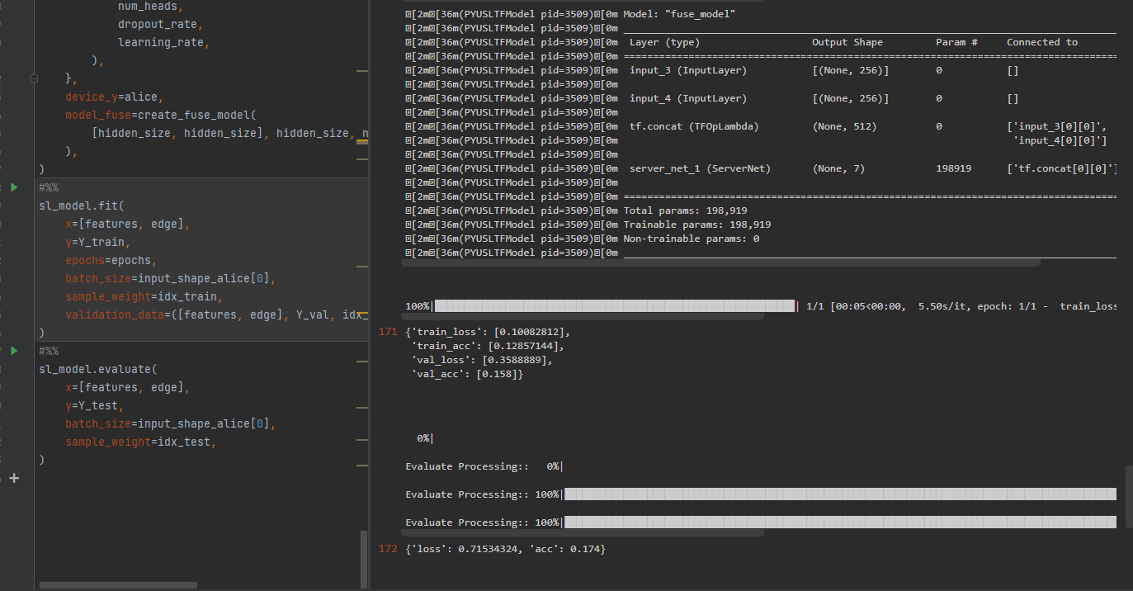Image resolution: width=1133 pixels, height=591 pixels.
Task: Click 'input_4 (InputLayer)' row
Action: point(688,98)
